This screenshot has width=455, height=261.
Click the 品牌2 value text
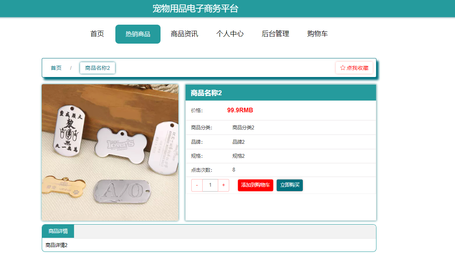coord(238,142)
